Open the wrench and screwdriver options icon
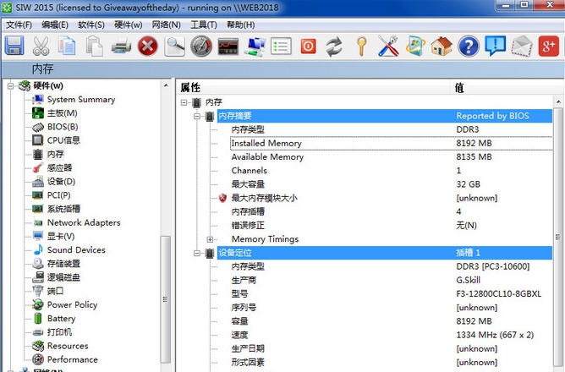Viewport: 565px width, 372px height. (x=388, y=46)
